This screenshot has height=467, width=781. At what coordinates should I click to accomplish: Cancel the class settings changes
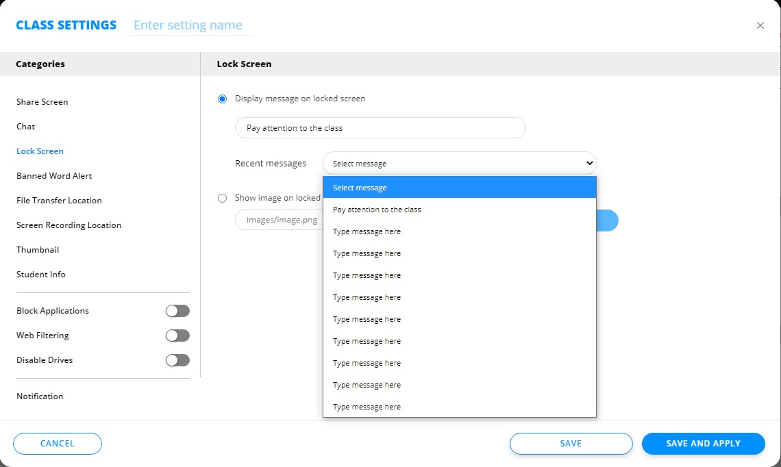tap(58, 444)
